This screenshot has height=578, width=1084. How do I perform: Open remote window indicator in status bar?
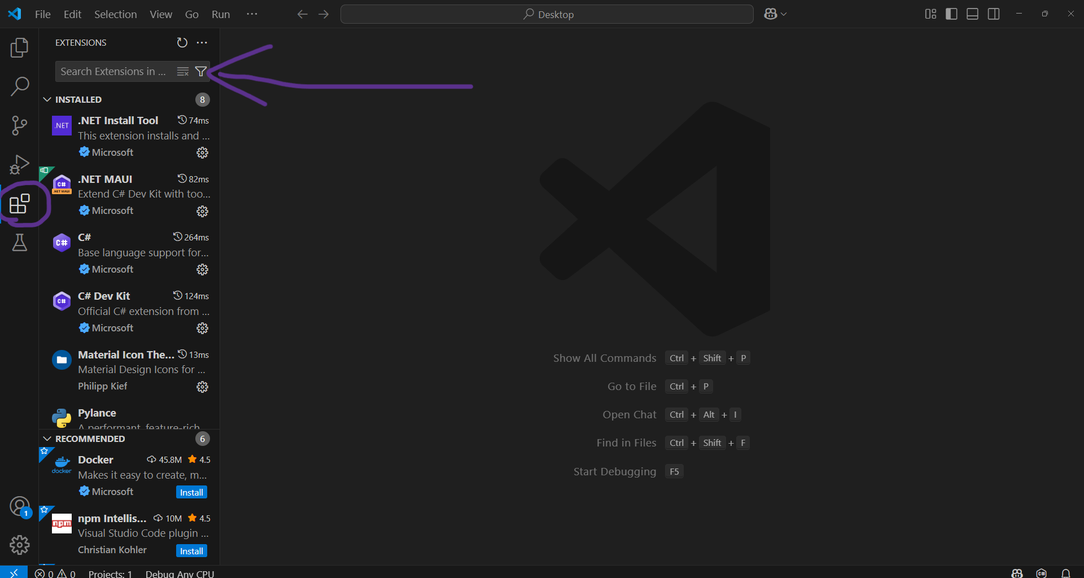click(x=14, y=572)
